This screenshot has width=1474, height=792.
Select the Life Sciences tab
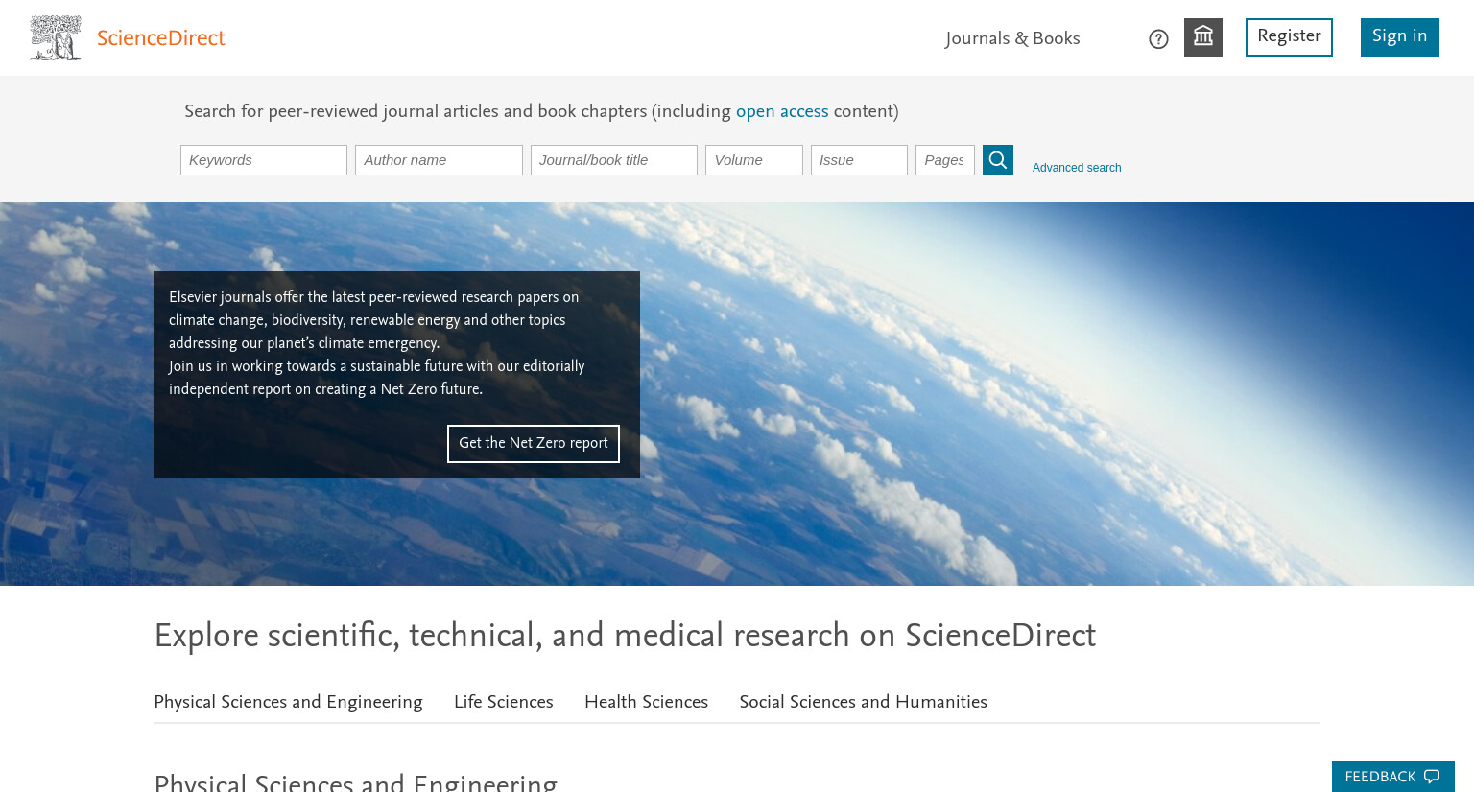pos(504,702)
